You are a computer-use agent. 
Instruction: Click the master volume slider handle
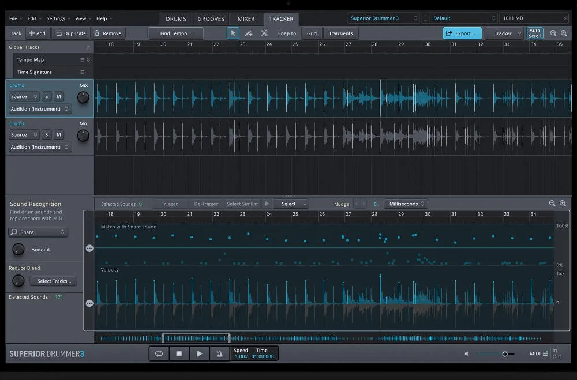pyautogui.click(x=505, y=354)
